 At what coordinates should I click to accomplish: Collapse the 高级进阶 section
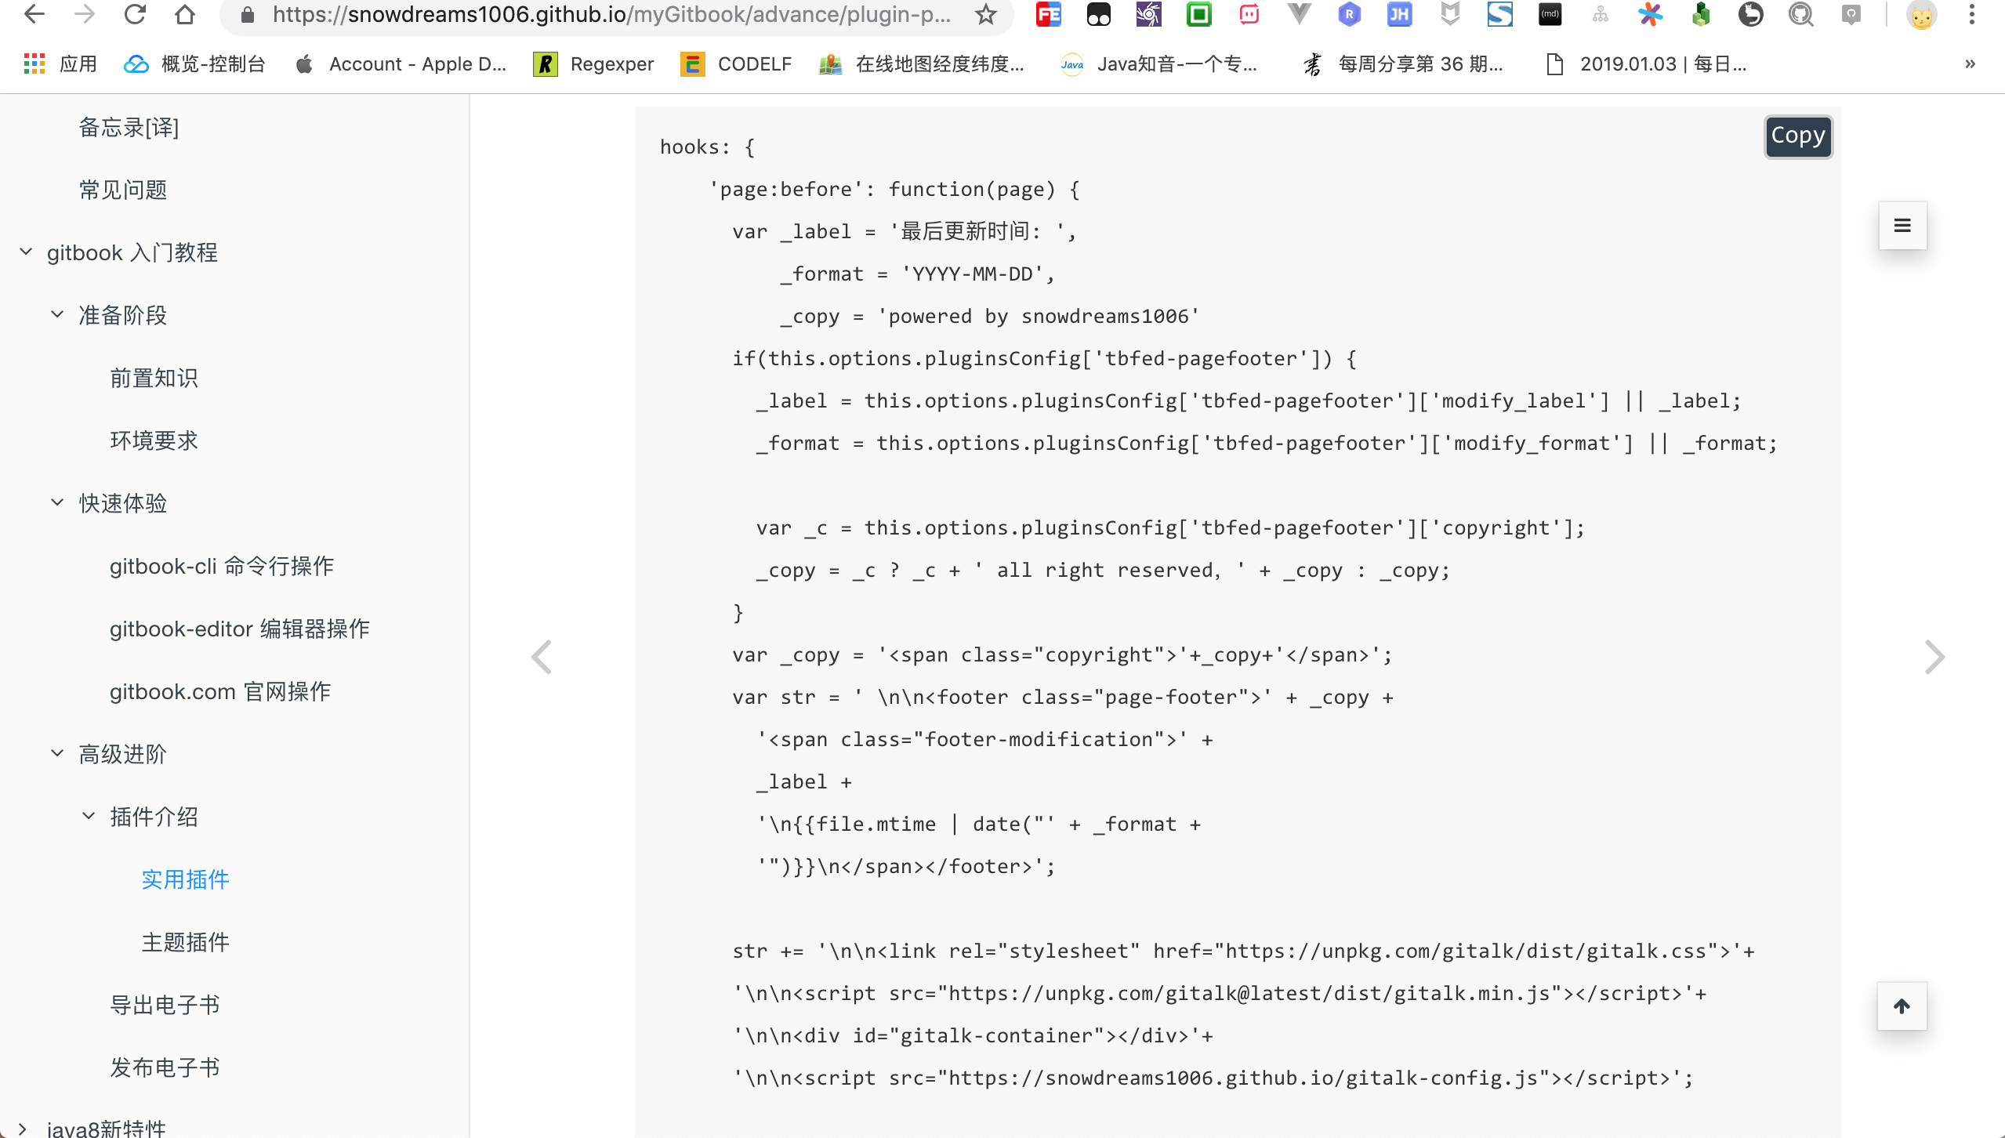55,752
